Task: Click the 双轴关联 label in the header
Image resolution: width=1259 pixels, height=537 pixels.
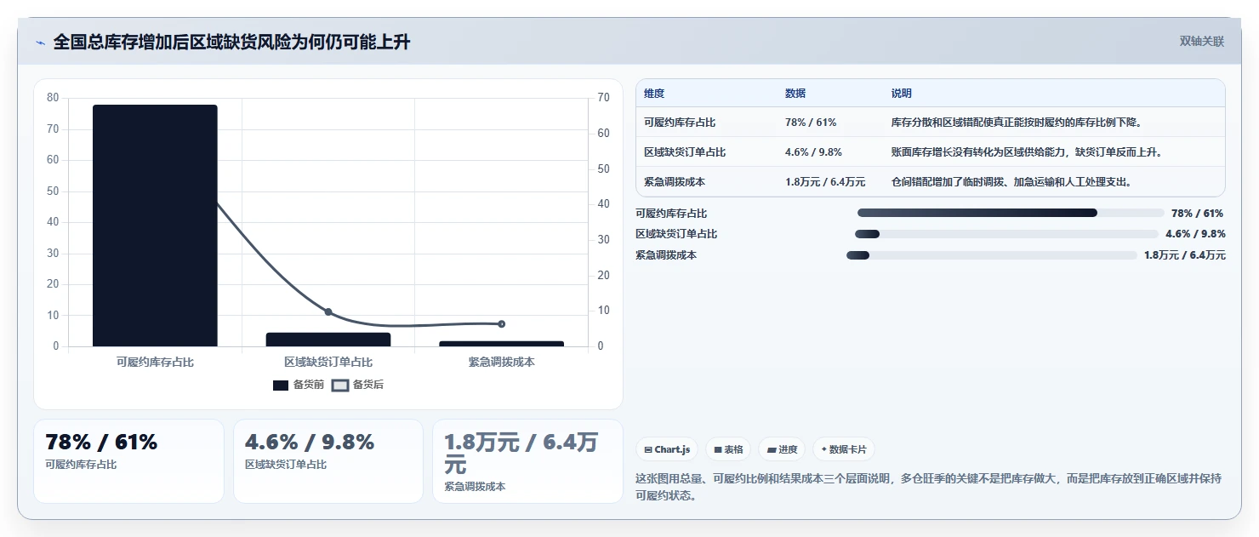Action: (1201, 41)
